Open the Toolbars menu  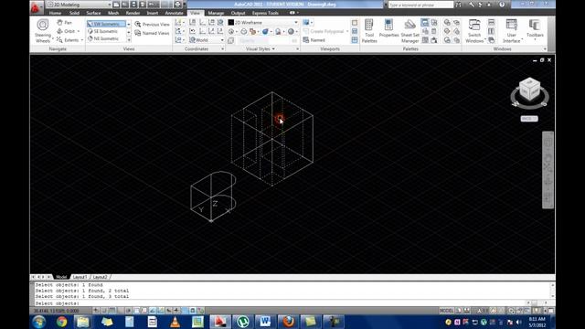tap(535, 29)
